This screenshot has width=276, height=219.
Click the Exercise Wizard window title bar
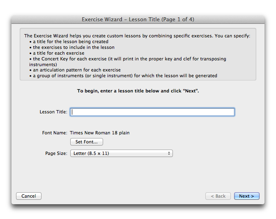pos(138,19)
